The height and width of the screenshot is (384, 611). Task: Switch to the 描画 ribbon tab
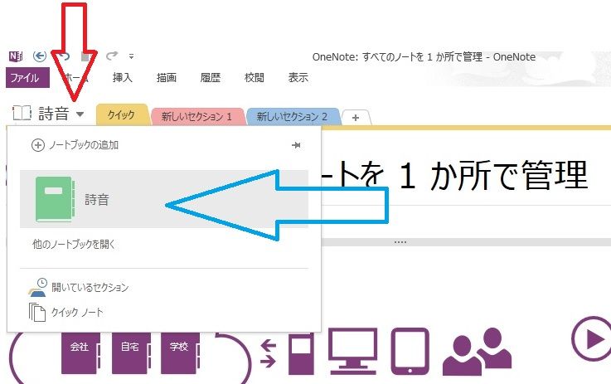pos(167,78)
